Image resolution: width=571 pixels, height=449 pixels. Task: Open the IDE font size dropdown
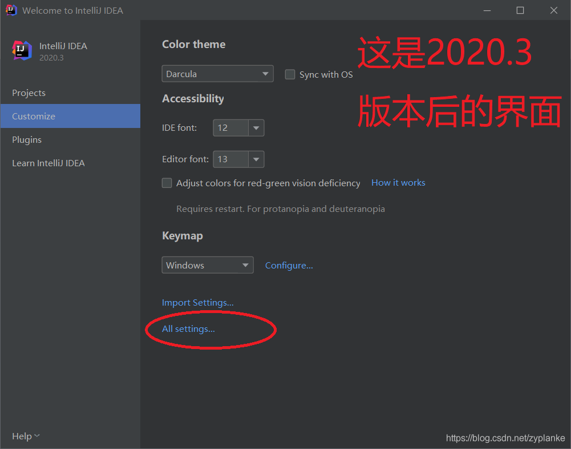click(x=256, y=127)
